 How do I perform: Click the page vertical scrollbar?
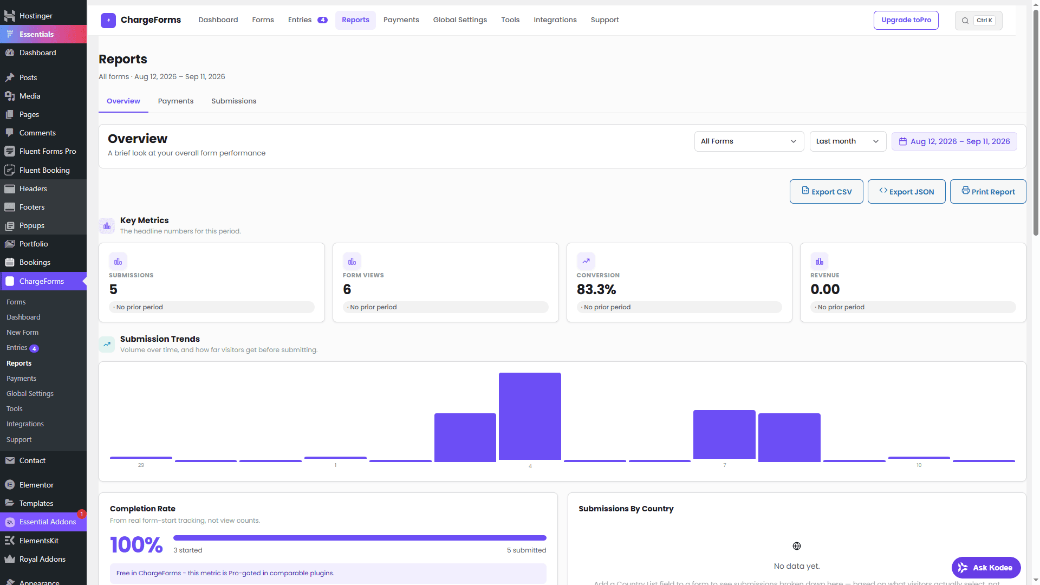point(1036,123)
